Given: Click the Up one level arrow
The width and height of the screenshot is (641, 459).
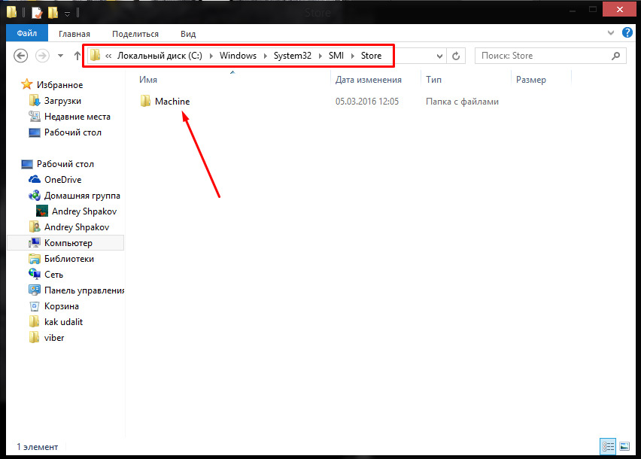Looking at the screenshot, I should click(77, 56).
